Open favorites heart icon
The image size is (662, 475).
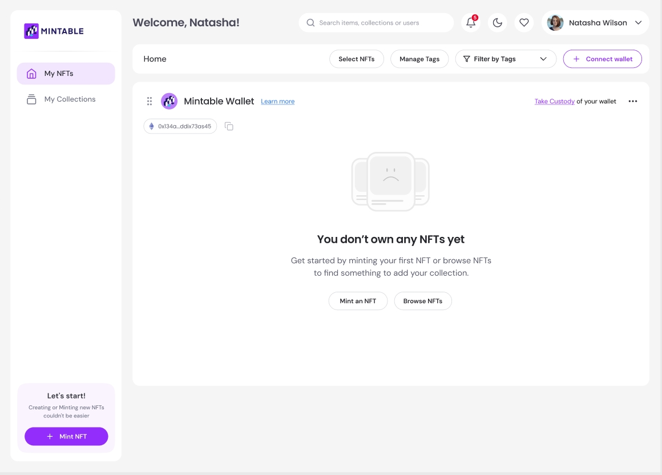point(524,23)
